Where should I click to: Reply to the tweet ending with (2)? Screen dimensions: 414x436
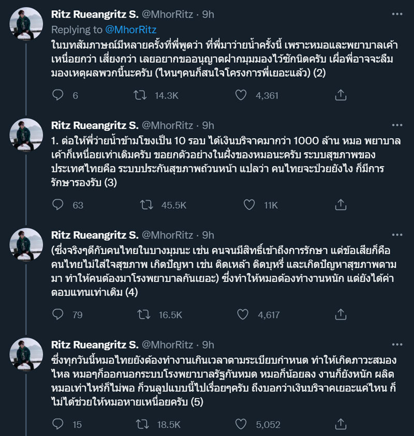coord(59,95)
